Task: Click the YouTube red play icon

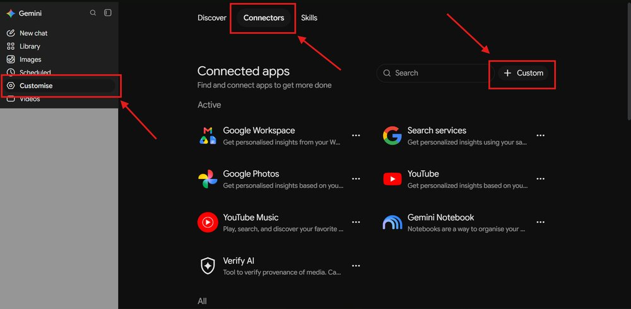Action: click(x=392, y=179)
